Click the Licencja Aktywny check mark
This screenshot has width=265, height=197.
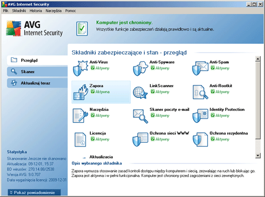pos(92,139)
